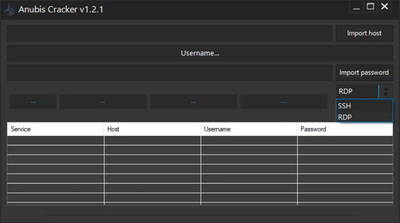Click the rightmost dashed status box
Image resolution: width=400 pixels, height=223 pixels.
coord(284,102)
